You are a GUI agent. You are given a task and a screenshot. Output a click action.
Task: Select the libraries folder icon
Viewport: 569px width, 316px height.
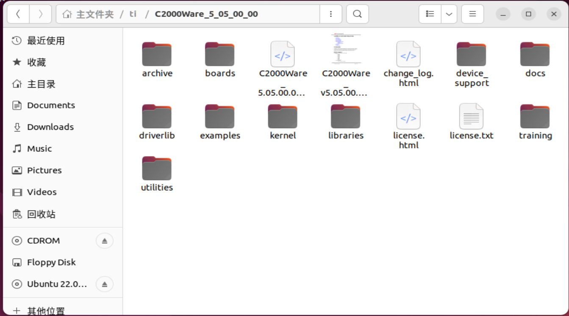346,116
